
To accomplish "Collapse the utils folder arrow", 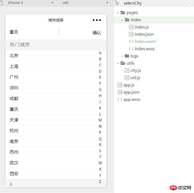I will [118, 64].
